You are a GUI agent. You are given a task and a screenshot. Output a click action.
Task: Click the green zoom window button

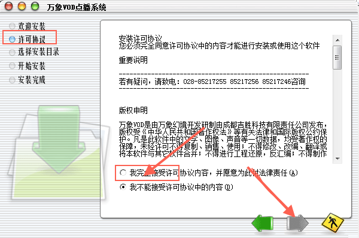click(35, 6)
